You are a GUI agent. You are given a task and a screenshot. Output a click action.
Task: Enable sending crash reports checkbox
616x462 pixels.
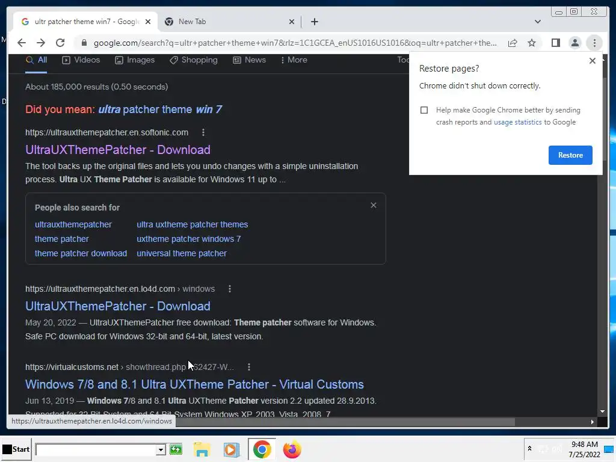[x=424, y=110]
